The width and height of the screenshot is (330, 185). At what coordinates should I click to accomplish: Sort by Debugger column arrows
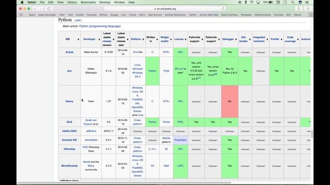coord(236,40)
